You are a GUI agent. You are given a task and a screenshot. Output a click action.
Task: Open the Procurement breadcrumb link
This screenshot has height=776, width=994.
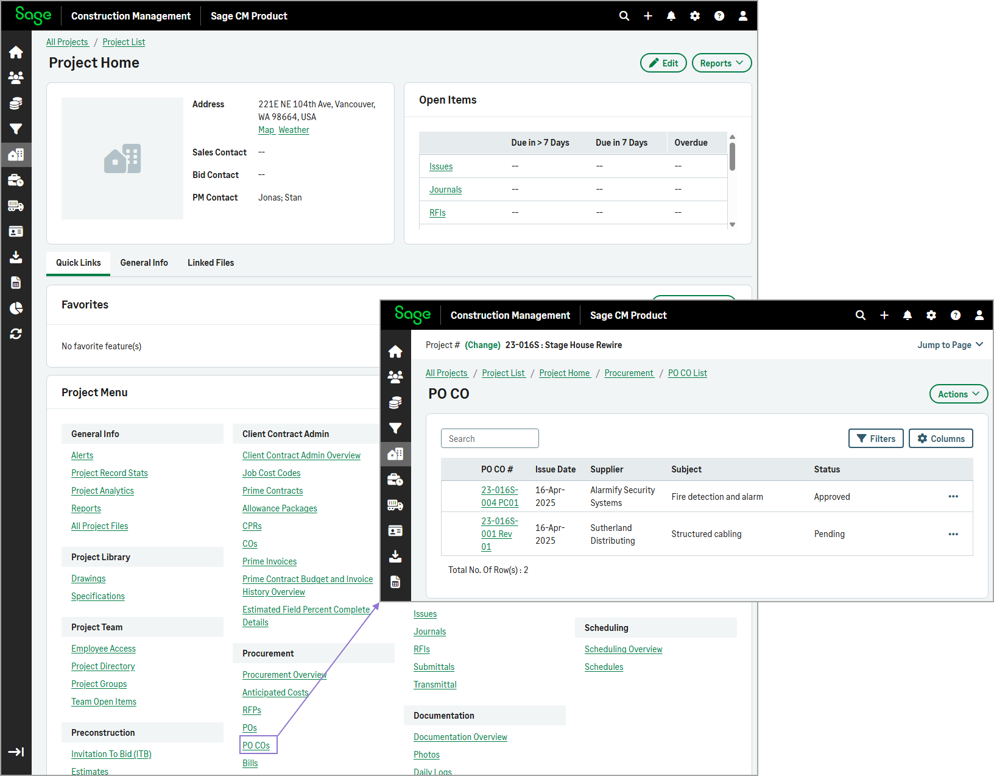point(629,373)
